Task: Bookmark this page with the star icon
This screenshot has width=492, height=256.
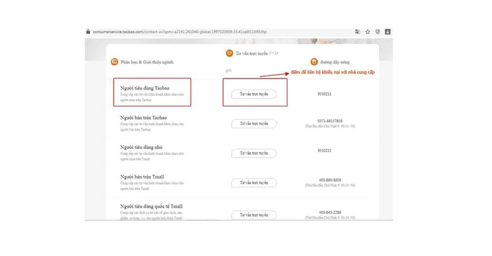Action: (x=368, y=32)
